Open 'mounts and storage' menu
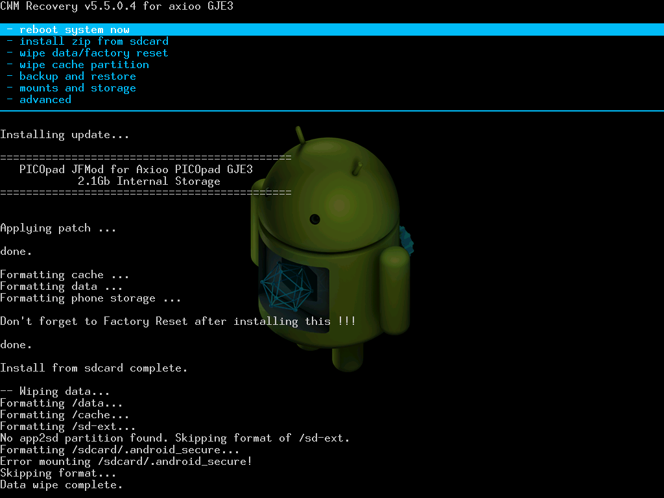The image size is (664, 498). tap(72, 88)
